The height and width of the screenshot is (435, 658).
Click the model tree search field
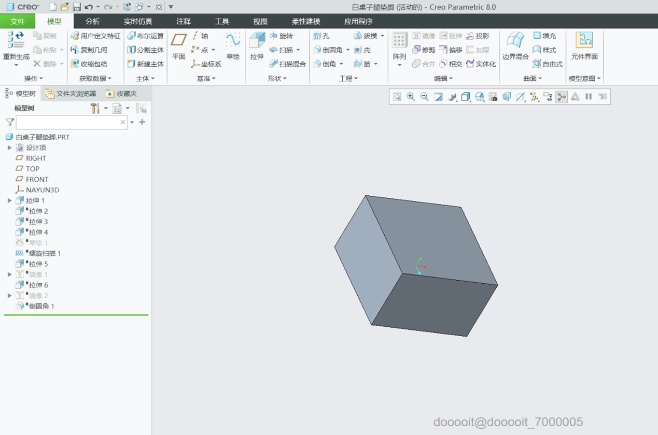pyautogui.click(x=68, y=122)
